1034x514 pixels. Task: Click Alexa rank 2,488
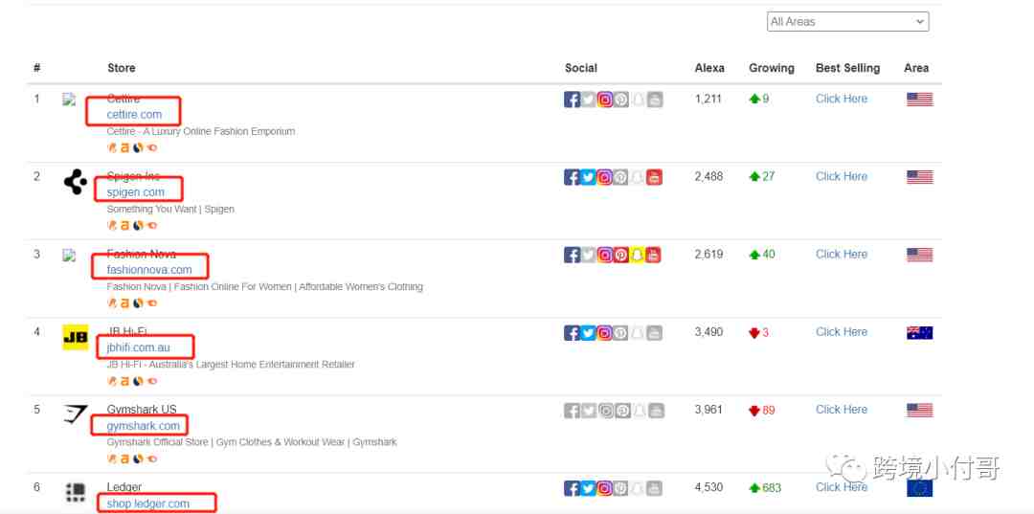pos(708,177)
